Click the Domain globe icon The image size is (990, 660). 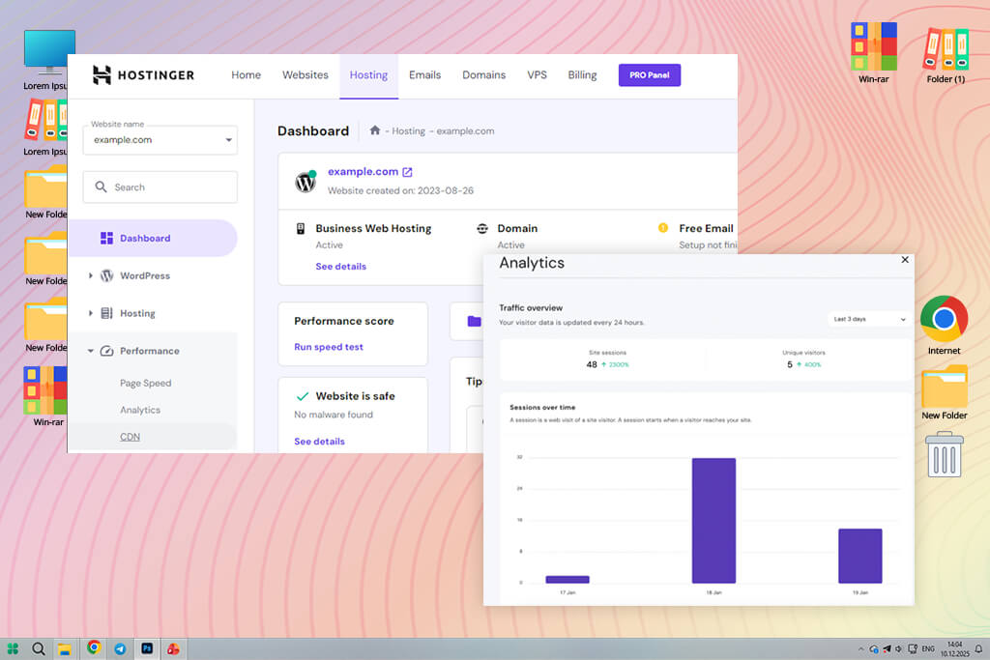(482, 228)
